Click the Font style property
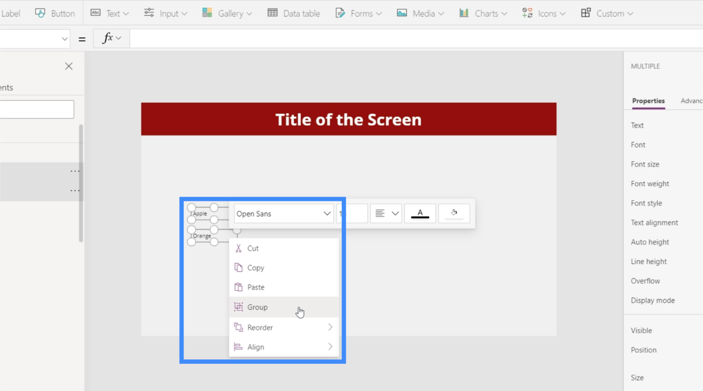This screenshot has width=703, height=391. (647, 203)
